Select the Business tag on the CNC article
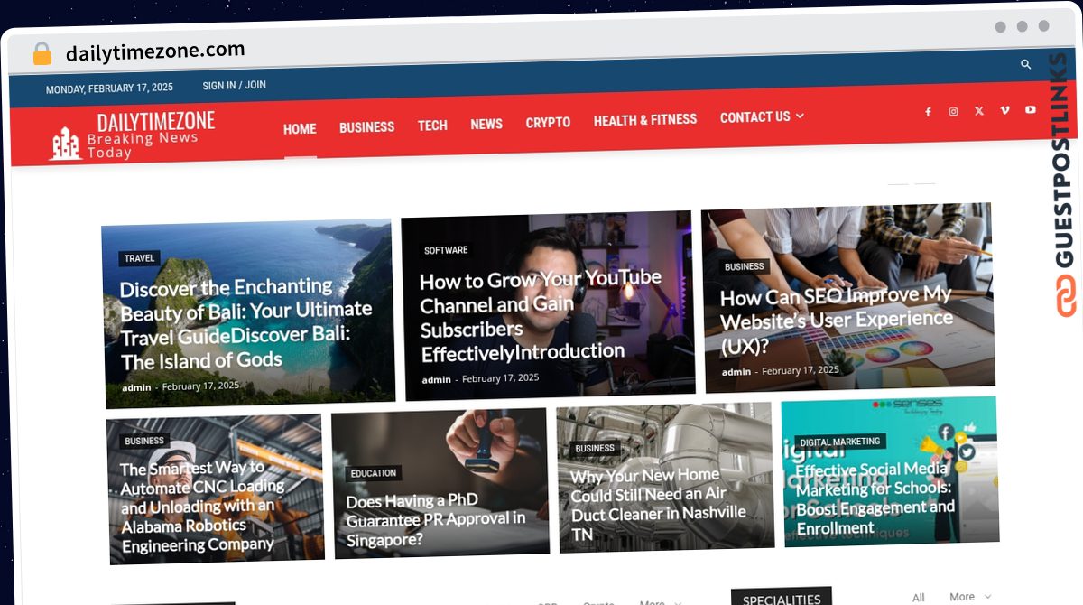The image size is (1083, 605). tap(144, 441)
